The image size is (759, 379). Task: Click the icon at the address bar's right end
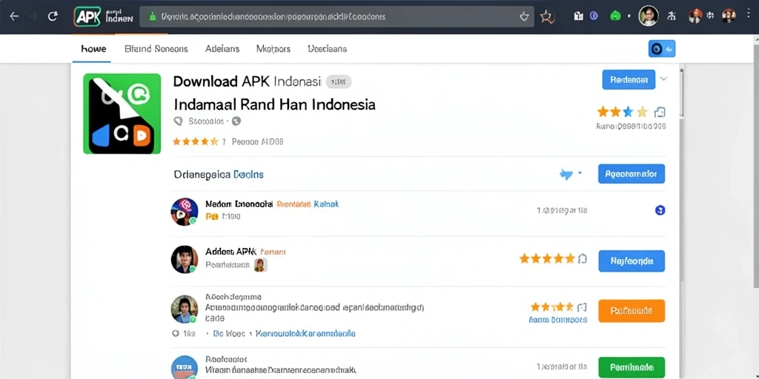[524, 17]
